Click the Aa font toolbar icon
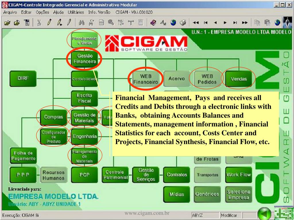Image resolution: width=294 pixels, height=220 pixels. (x=163, y=23)
